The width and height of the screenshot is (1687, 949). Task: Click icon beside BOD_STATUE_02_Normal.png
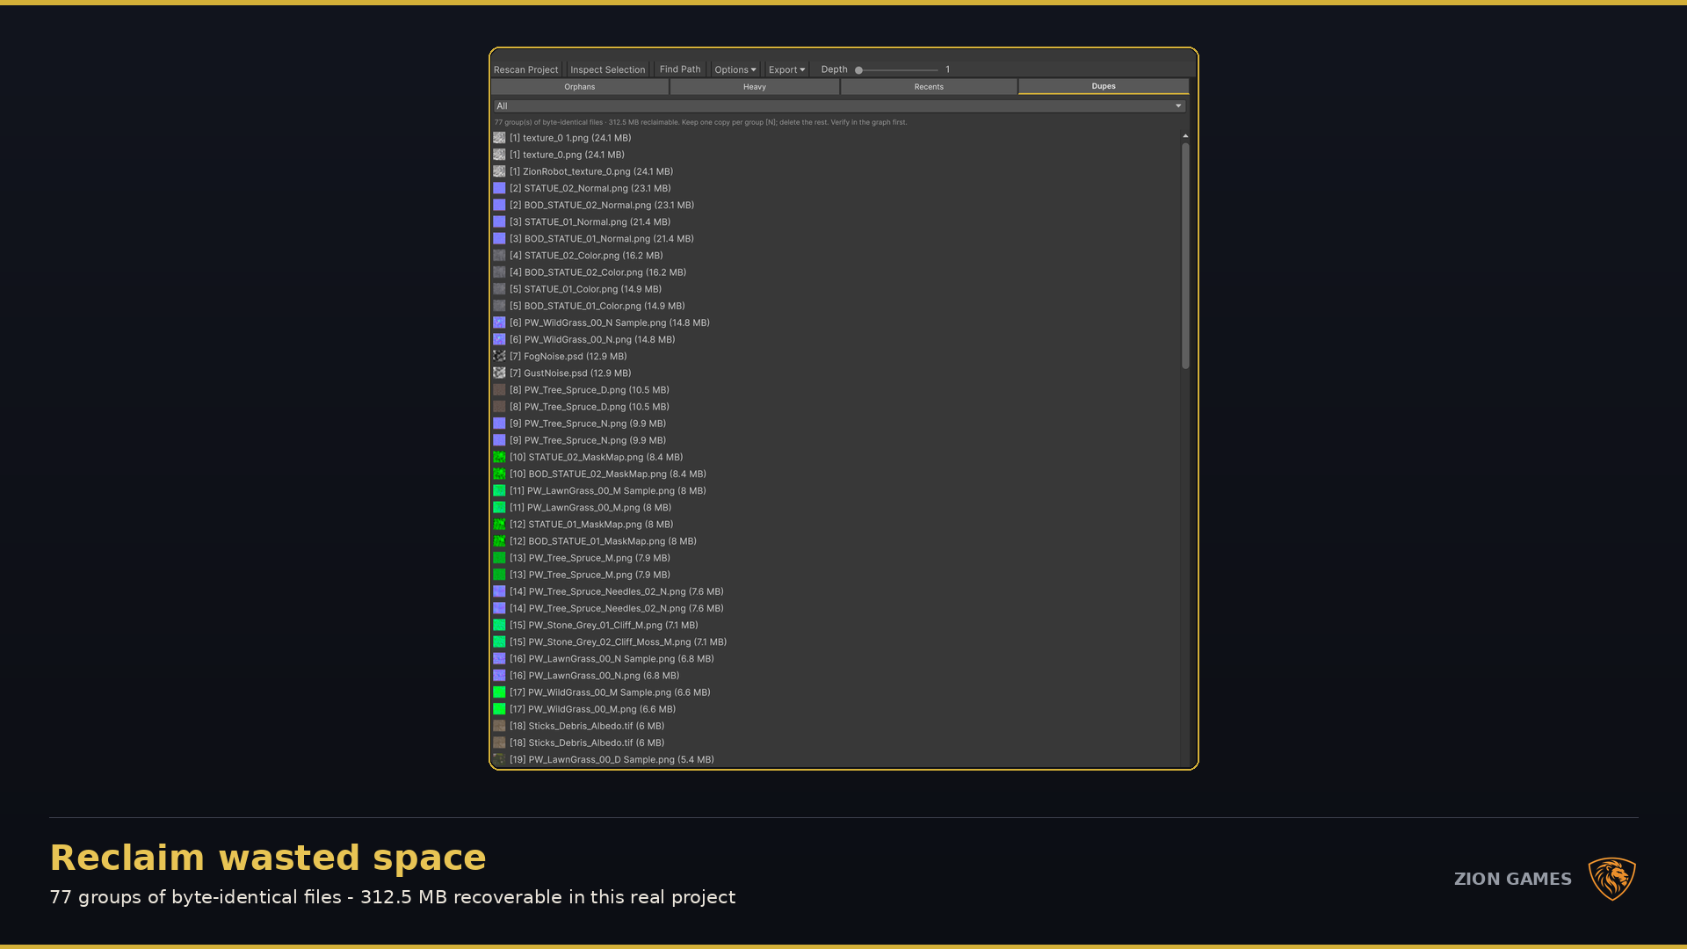pos(499,205)
